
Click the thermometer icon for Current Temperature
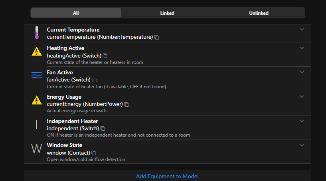[x=37, y=33]
